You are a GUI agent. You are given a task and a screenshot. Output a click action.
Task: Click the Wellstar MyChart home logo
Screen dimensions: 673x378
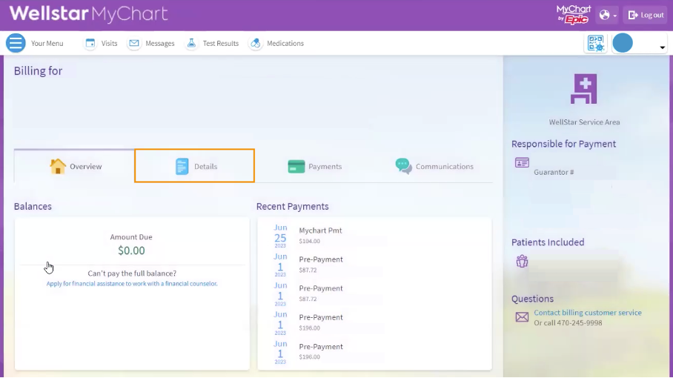[x=88, y=14]
